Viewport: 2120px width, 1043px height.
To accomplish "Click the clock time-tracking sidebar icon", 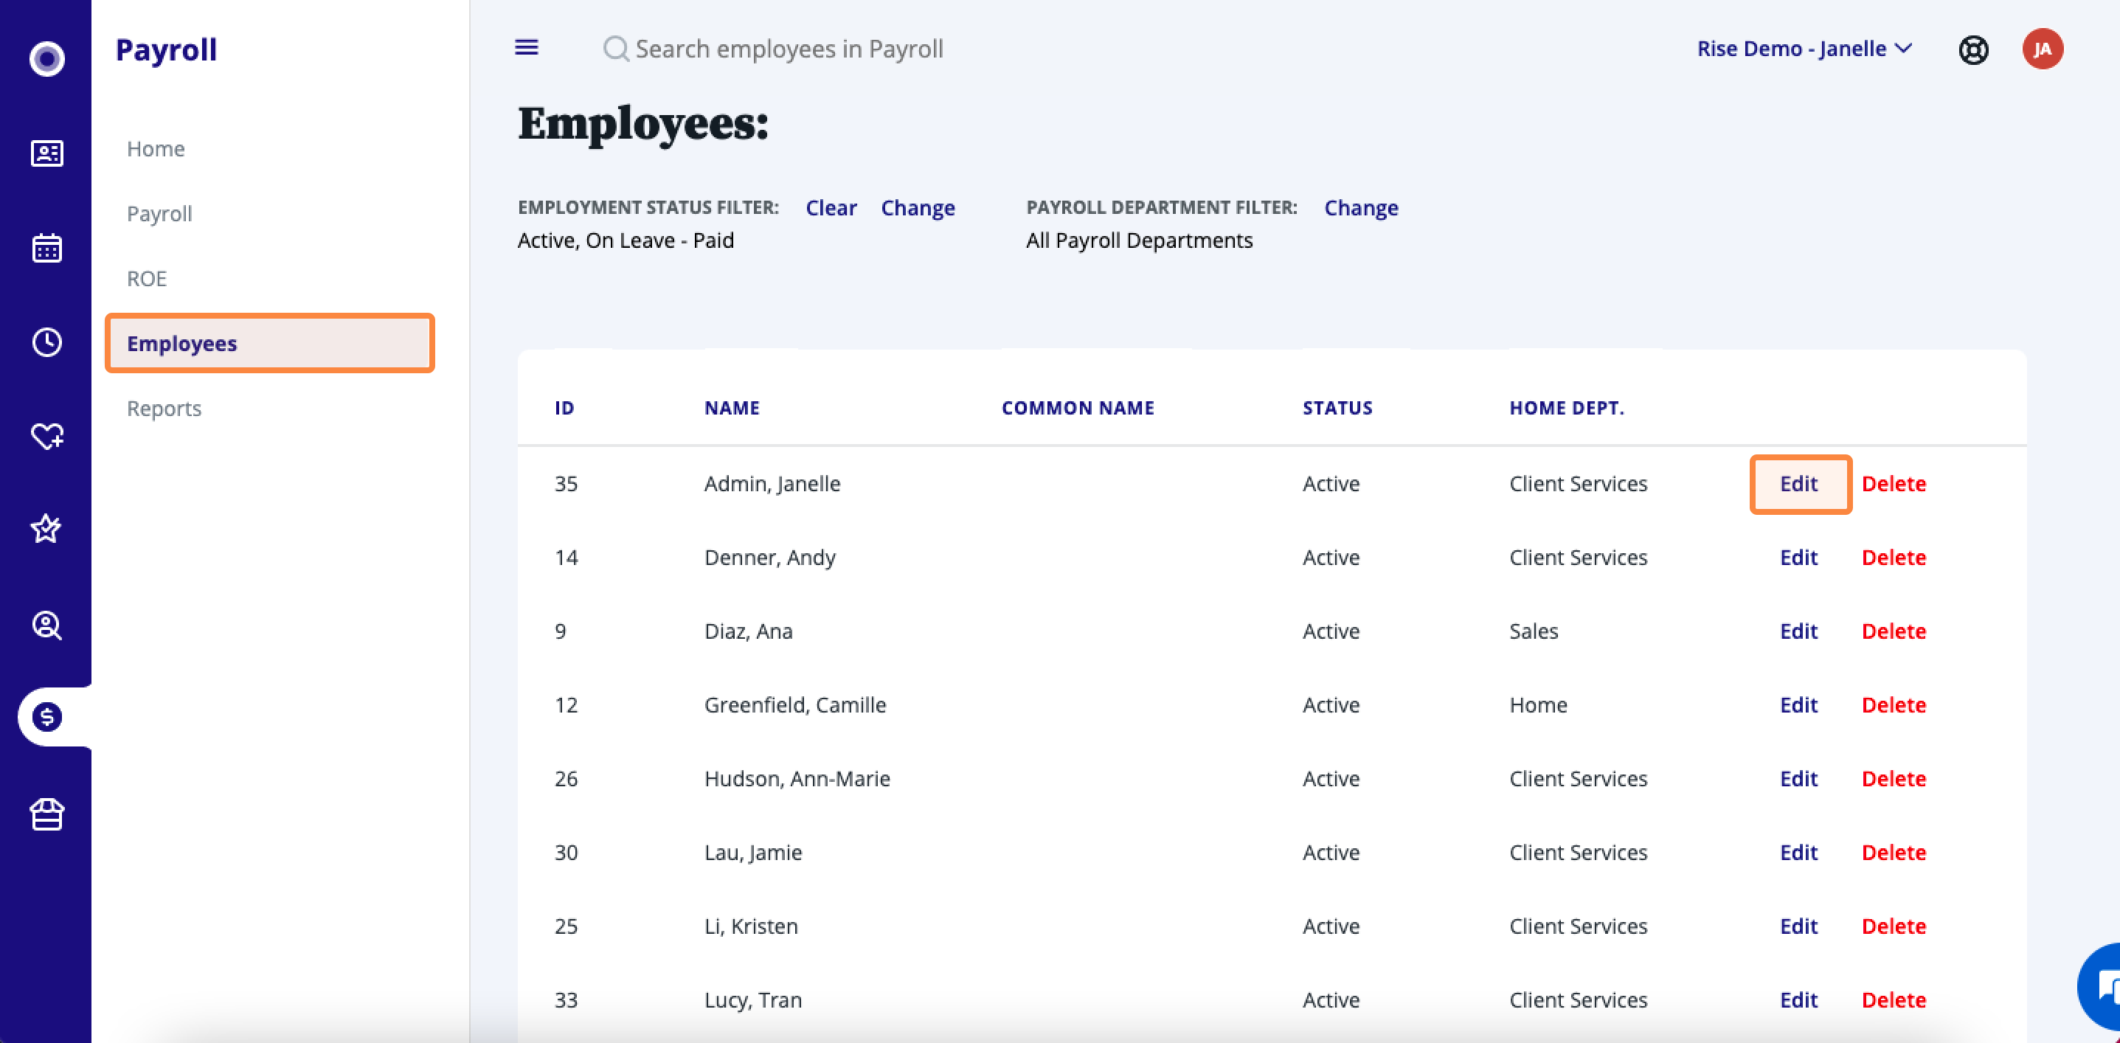I will pos(47,342).
